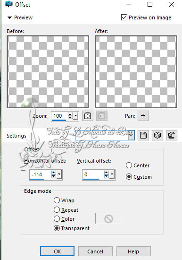The width and height of the screenshot is (182, 260).
Task: Select the Center radio option
Action: tap(129, 165)
